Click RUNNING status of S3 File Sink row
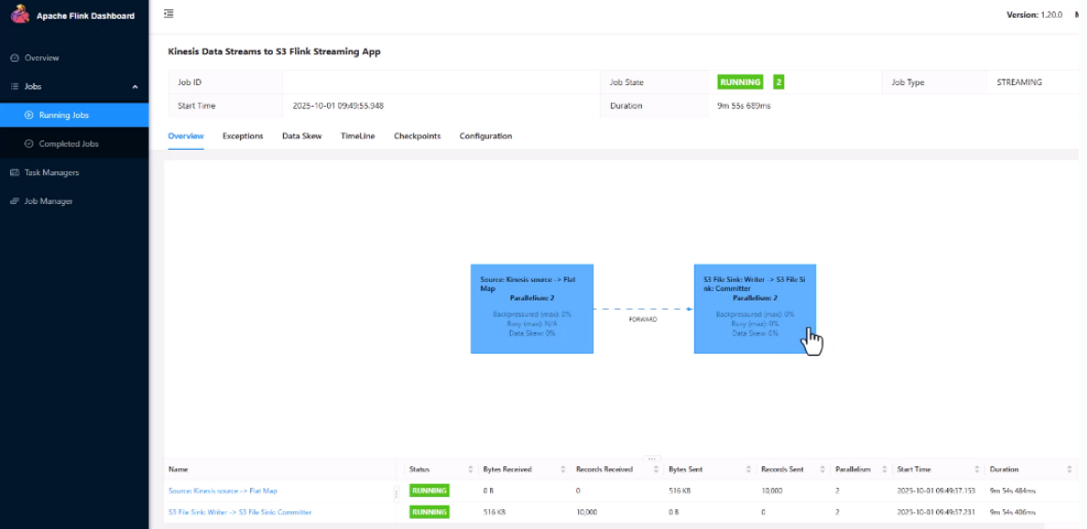The height and width of the screenshot is (529, 1087). [429, 512]
